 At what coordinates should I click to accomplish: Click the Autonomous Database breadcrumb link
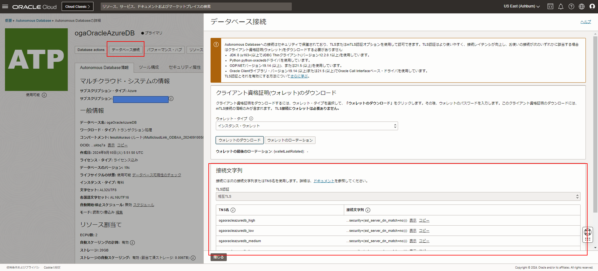tap(33, 21)
